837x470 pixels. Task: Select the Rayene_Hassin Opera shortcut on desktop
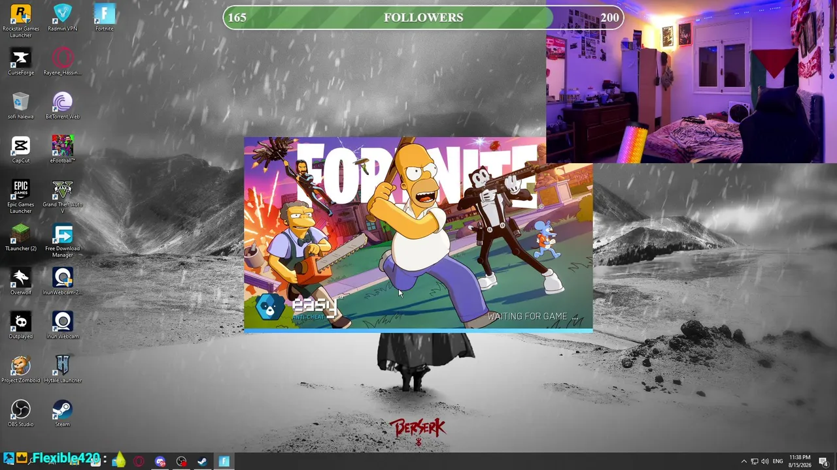point(63,62)
